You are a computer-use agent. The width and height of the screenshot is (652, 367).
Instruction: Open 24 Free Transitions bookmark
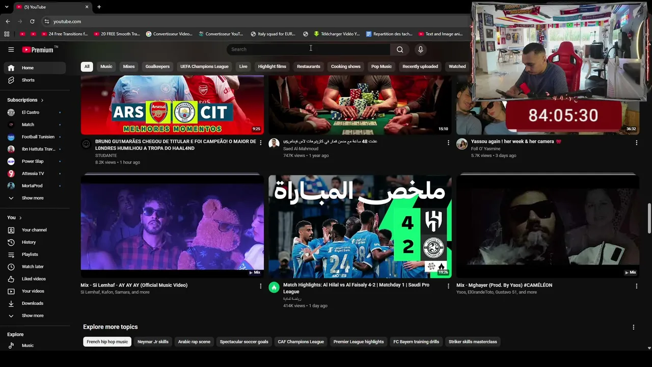65,34
